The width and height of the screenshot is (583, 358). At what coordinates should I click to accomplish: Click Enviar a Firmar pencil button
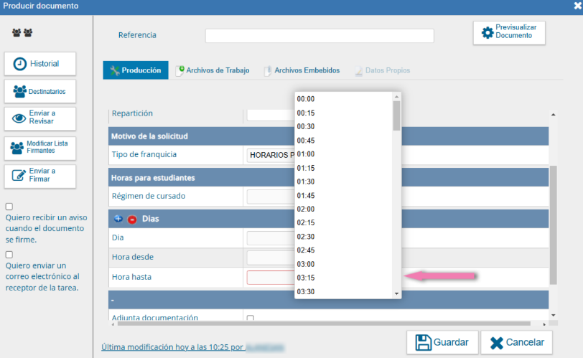40,176
